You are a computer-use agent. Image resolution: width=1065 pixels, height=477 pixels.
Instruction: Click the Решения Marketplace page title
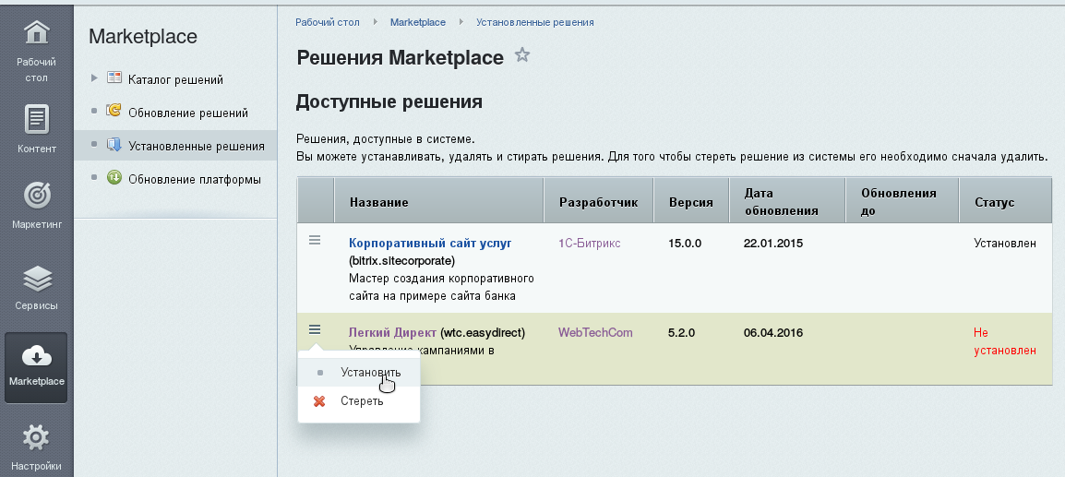[x=400, y=58]
